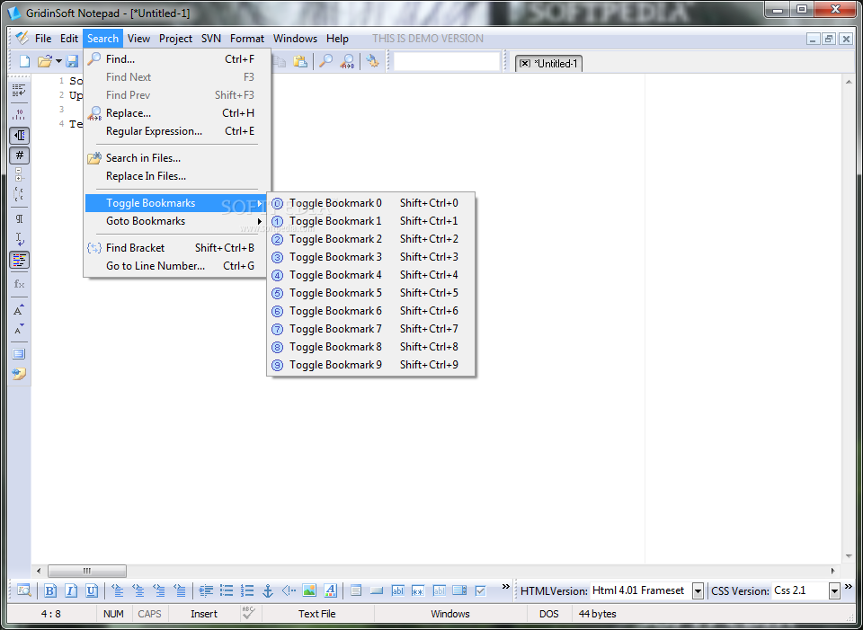Insert image with picture icon
Screen dimensions: 863x630
[309, 591]
